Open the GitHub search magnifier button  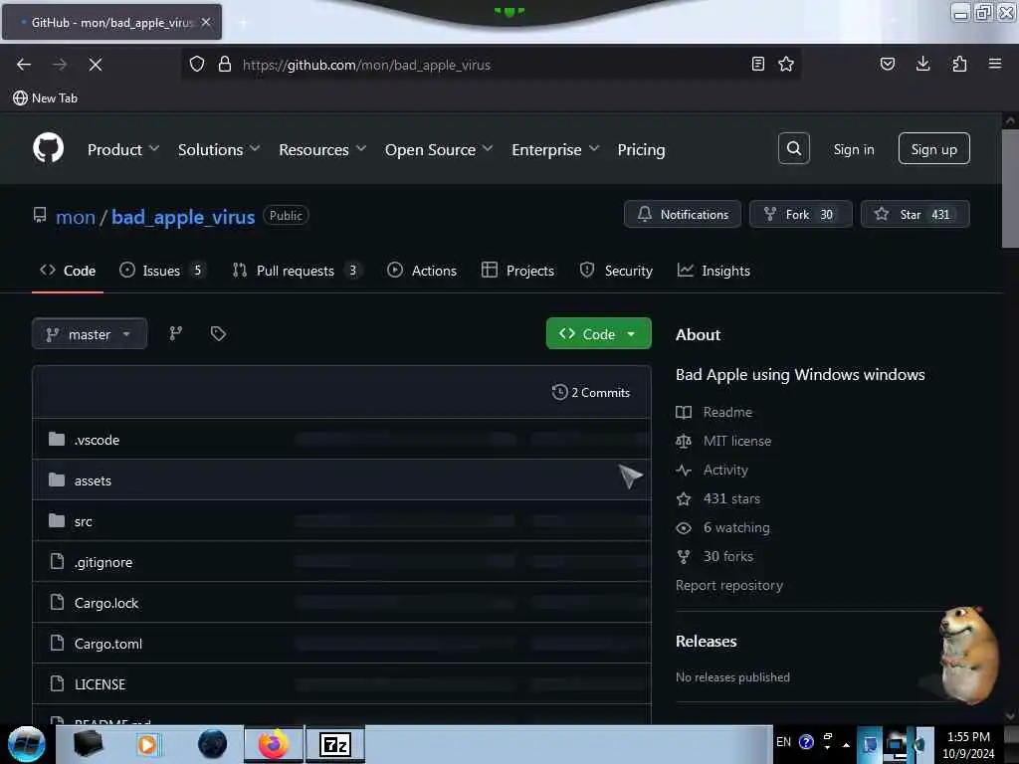click(x=793, y=149)
